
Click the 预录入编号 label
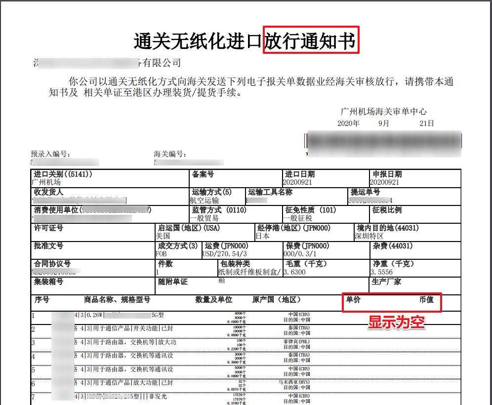(50, 154)
